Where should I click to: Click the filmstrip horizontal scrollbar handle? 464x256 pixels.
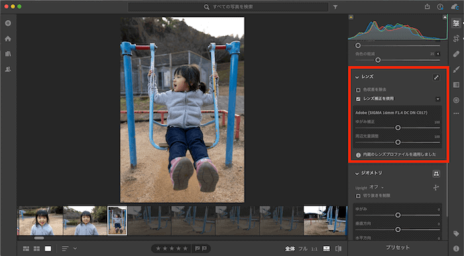click(x=39, y=238)
